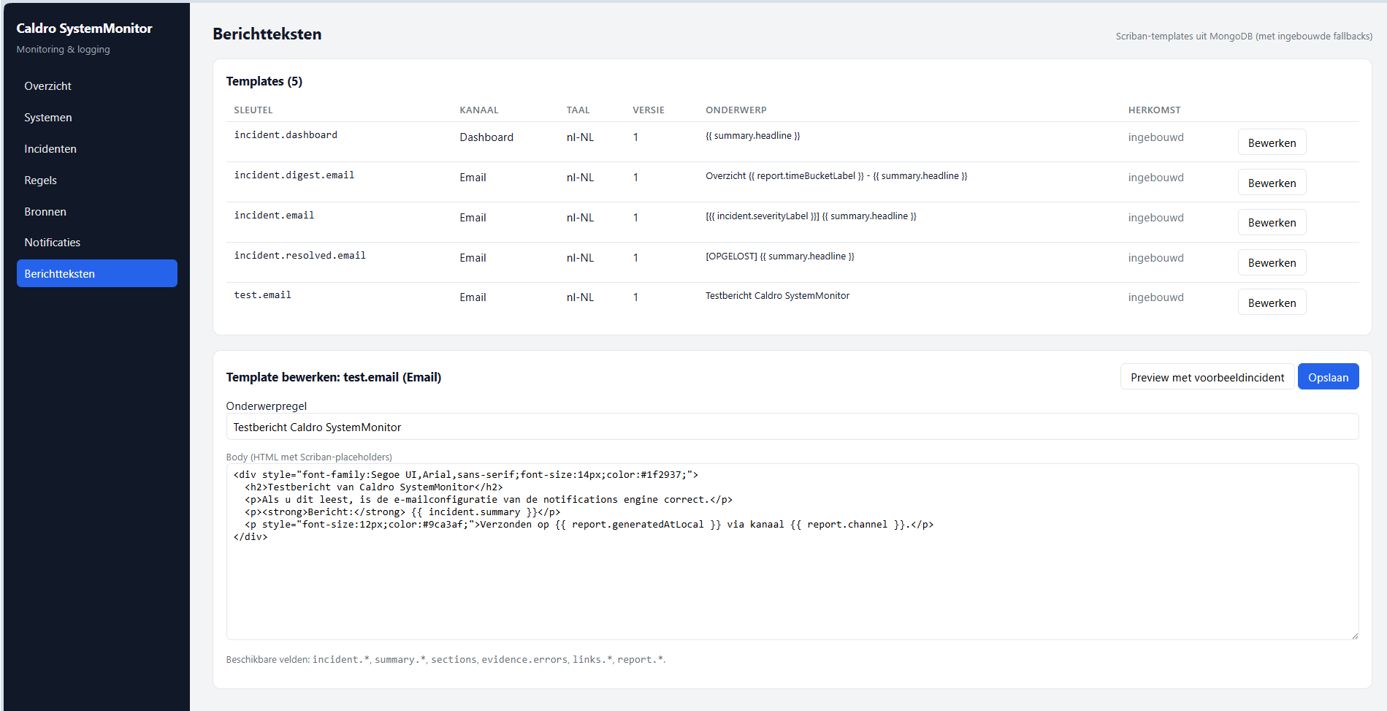Click Bewerken on incident.resolved.email row

tap(1272, 262)
